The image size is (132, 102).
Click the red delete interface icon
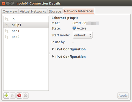point(19,95)
